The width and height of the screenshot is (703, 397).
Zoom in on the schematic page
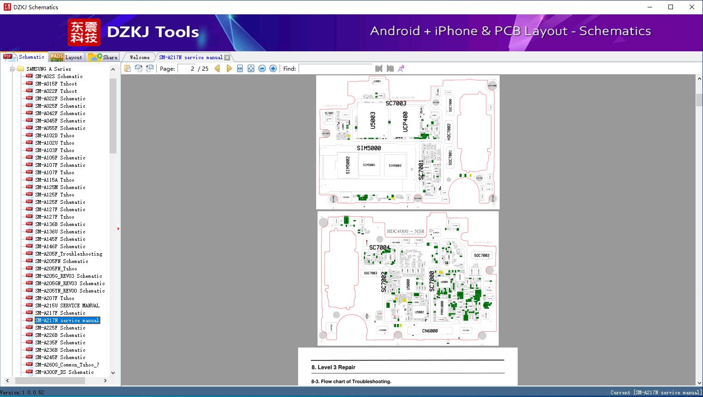(x=273, y=68)
